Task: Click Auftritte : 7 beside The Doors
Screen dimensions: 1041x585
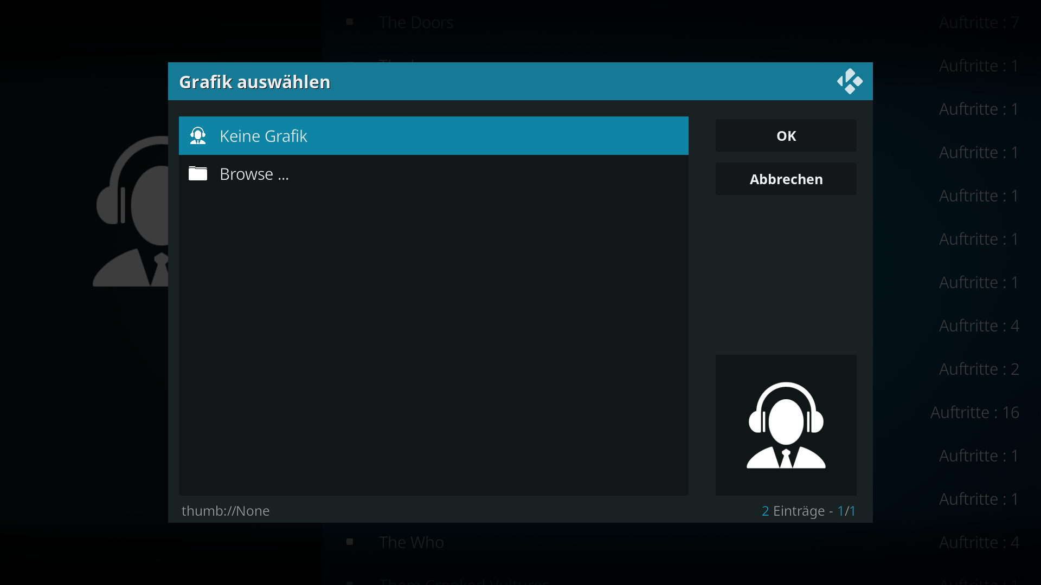Action: 979,22
